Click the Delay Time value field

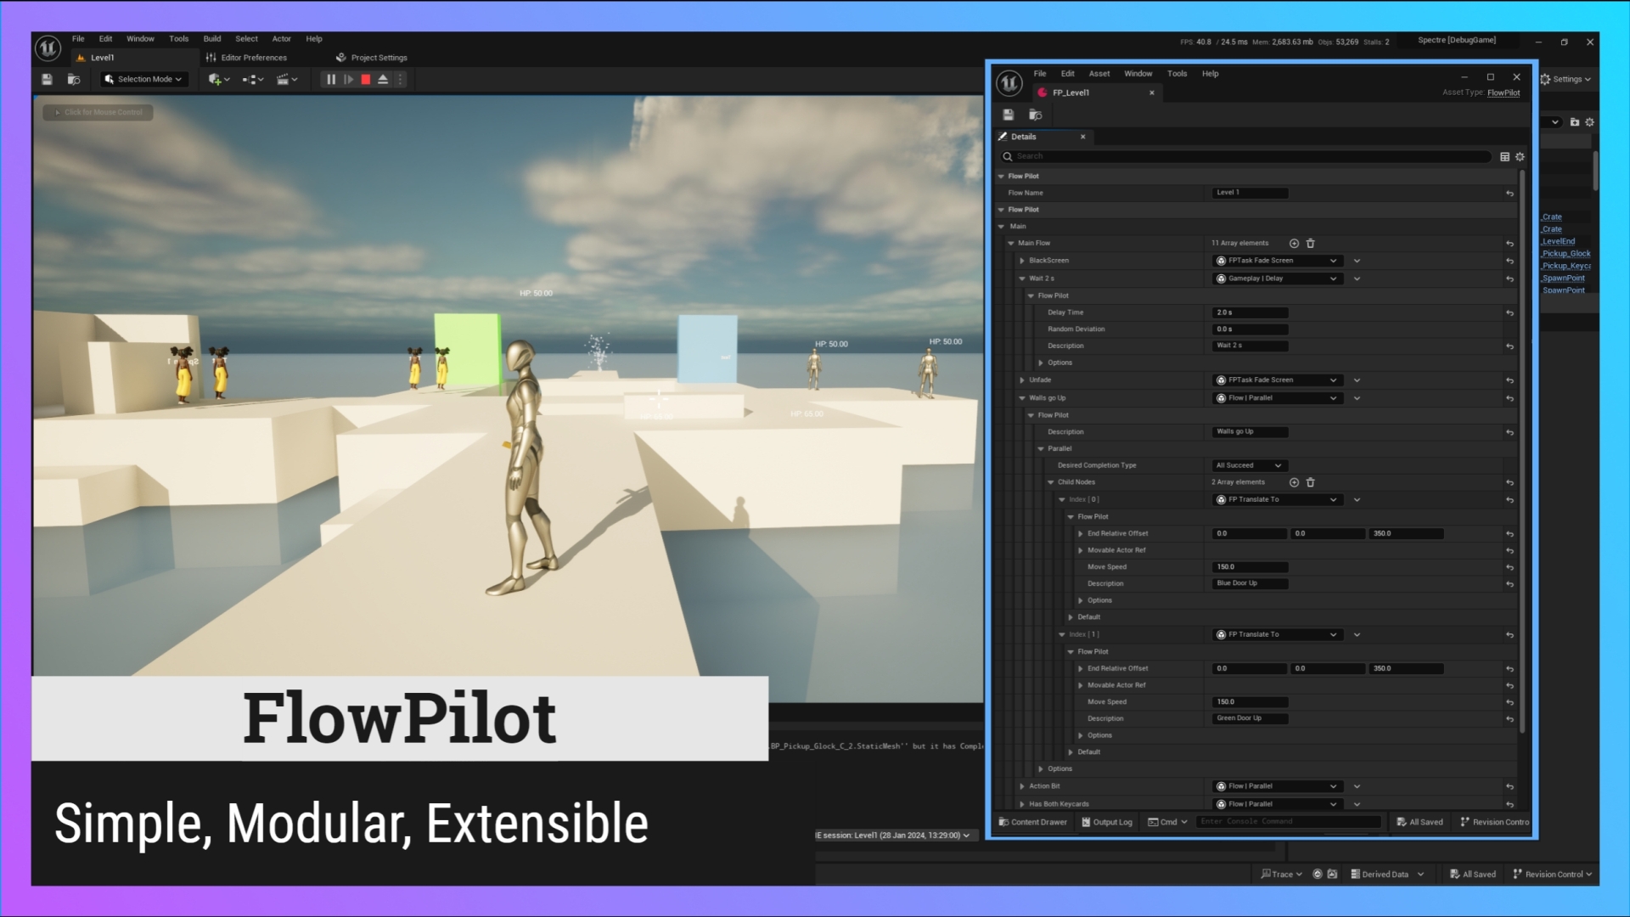point(1250,312)
